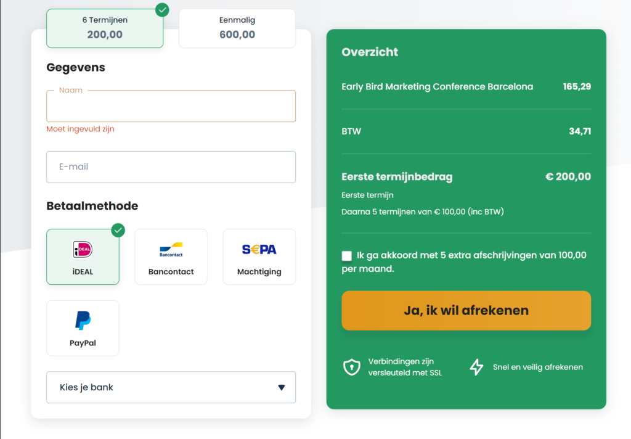Click the green checkmark badge on iDEAL
Image resolution: width=631 pixels, height=439 pixels.
118,230
